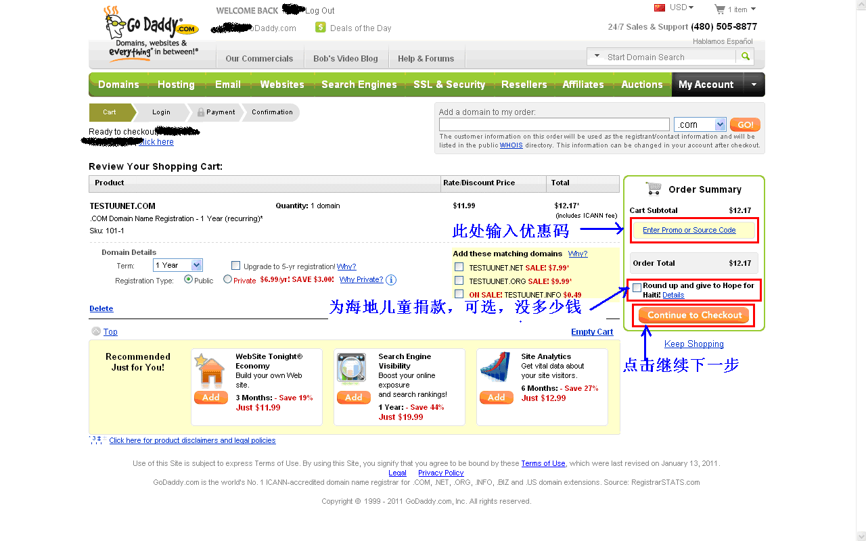
Task: Click the green Deals of the Day icon
Action: [x=321, y=28]
